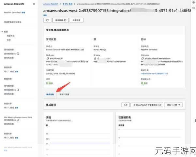Open 快照 under the 集群 section
The image size is (196, 157).
coord(8,40)
